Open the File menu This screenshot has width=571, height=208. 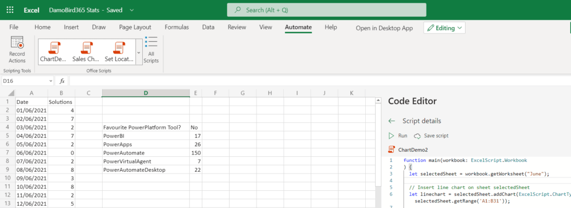pos(14,27)
